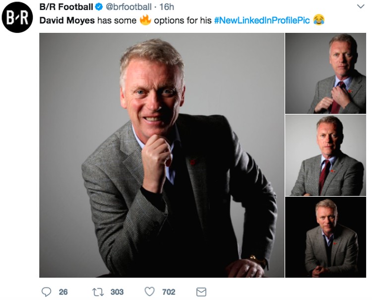Open the middle-right photo with red tie
The width and height of the screenshot is (372, 300).
click(325, 155)
